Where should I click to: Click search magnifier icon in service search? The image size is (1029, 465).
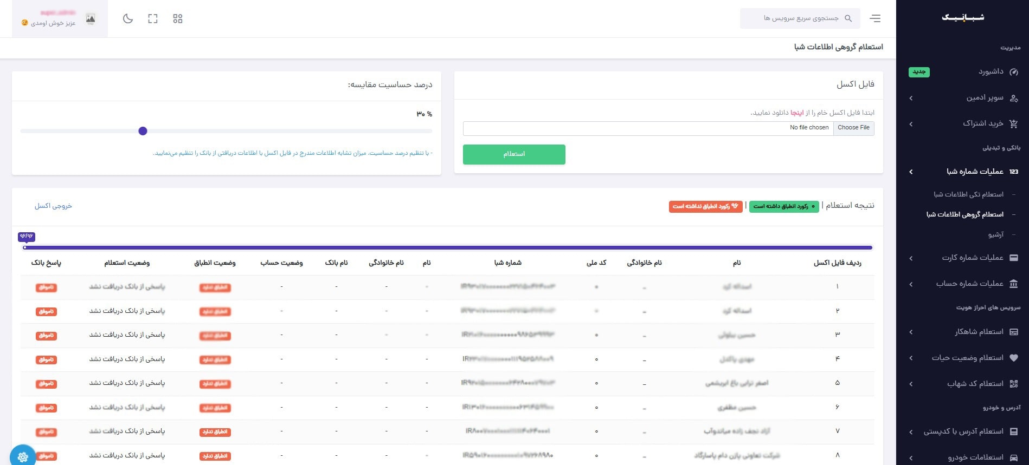pos(848,18)
